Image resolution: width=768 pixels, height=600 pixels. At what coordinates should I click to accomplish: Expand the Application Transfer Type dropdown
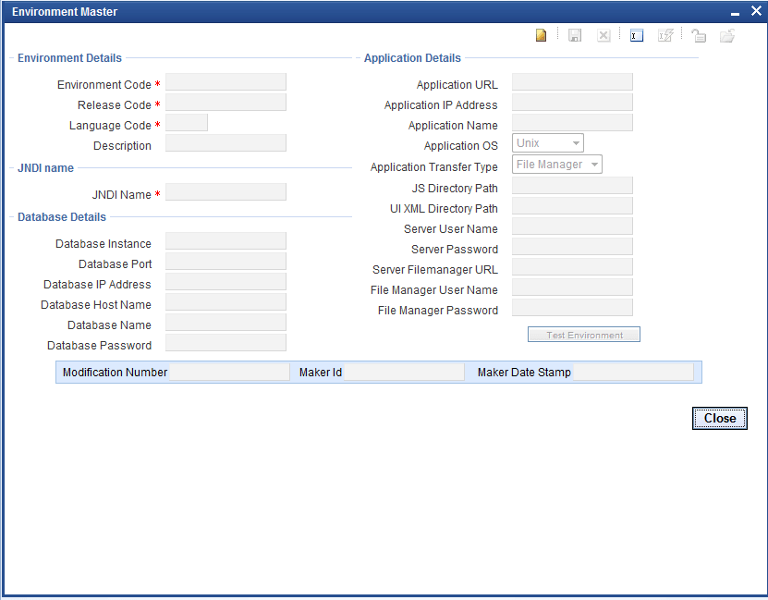pyautogui.click(x=557, y=165)
